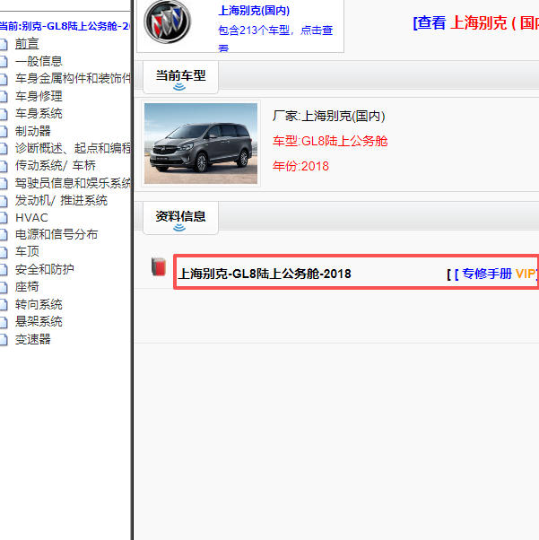Select the 资料信息 tab
The width and height of the screenshot is (539, 540).
(x=180, y=218)
